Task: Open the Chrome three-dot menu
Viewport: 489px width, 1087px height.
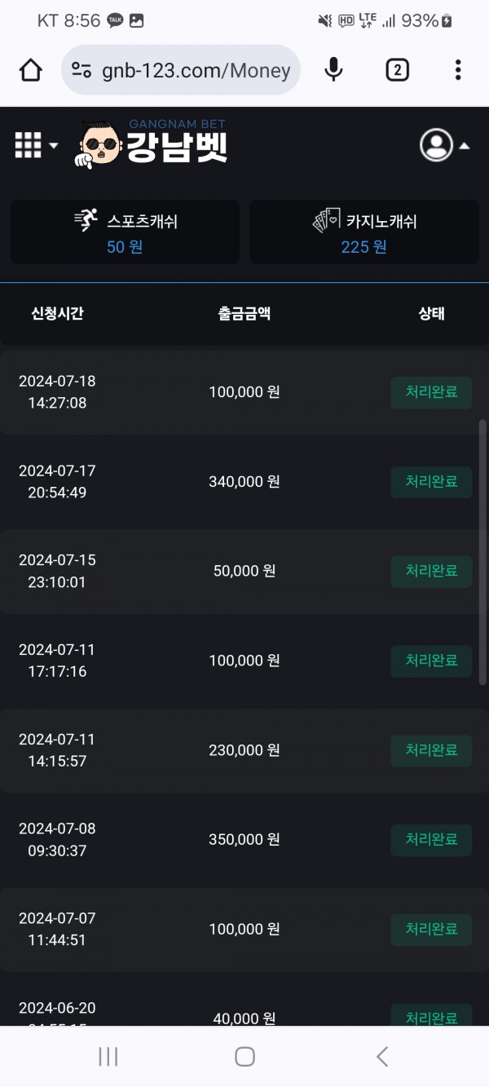Action: coord(458,71)
